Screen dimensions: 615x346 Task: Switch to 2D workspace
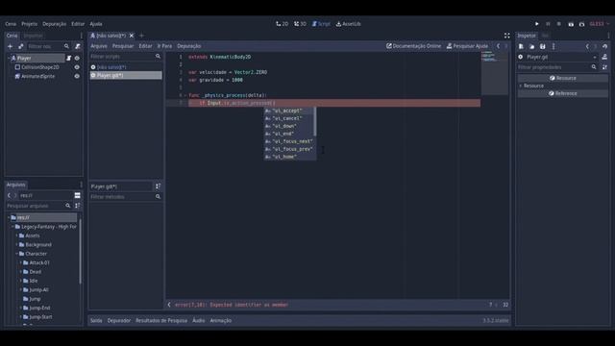(282, 24)
